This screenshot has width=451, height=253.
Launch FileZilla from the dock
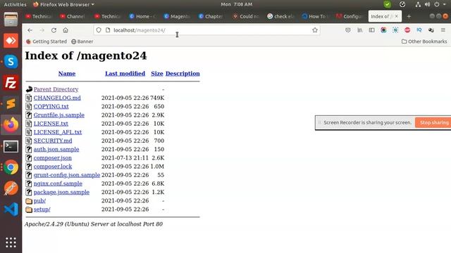(x=11, y=83)
